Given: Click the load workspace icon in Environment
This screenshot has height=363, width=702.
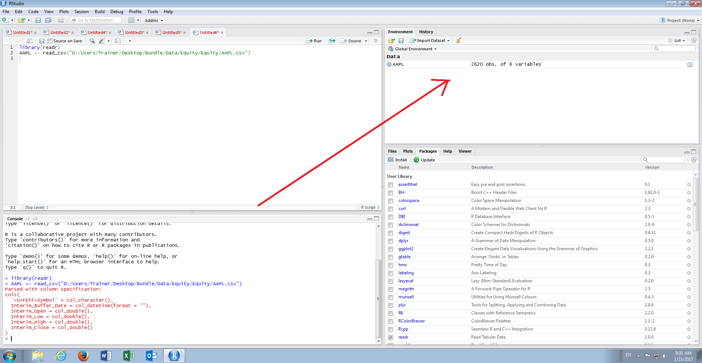Looking at the screenshot, I should tap(391, 41).
